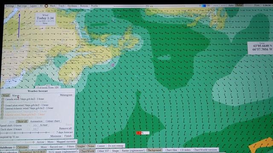Click More beside the Arrow button

tap(50, 142)
